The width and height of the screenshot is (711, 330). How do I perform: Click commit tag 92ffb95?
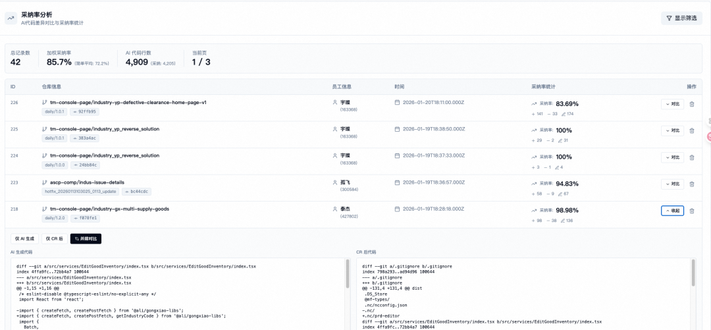(85, 112)
